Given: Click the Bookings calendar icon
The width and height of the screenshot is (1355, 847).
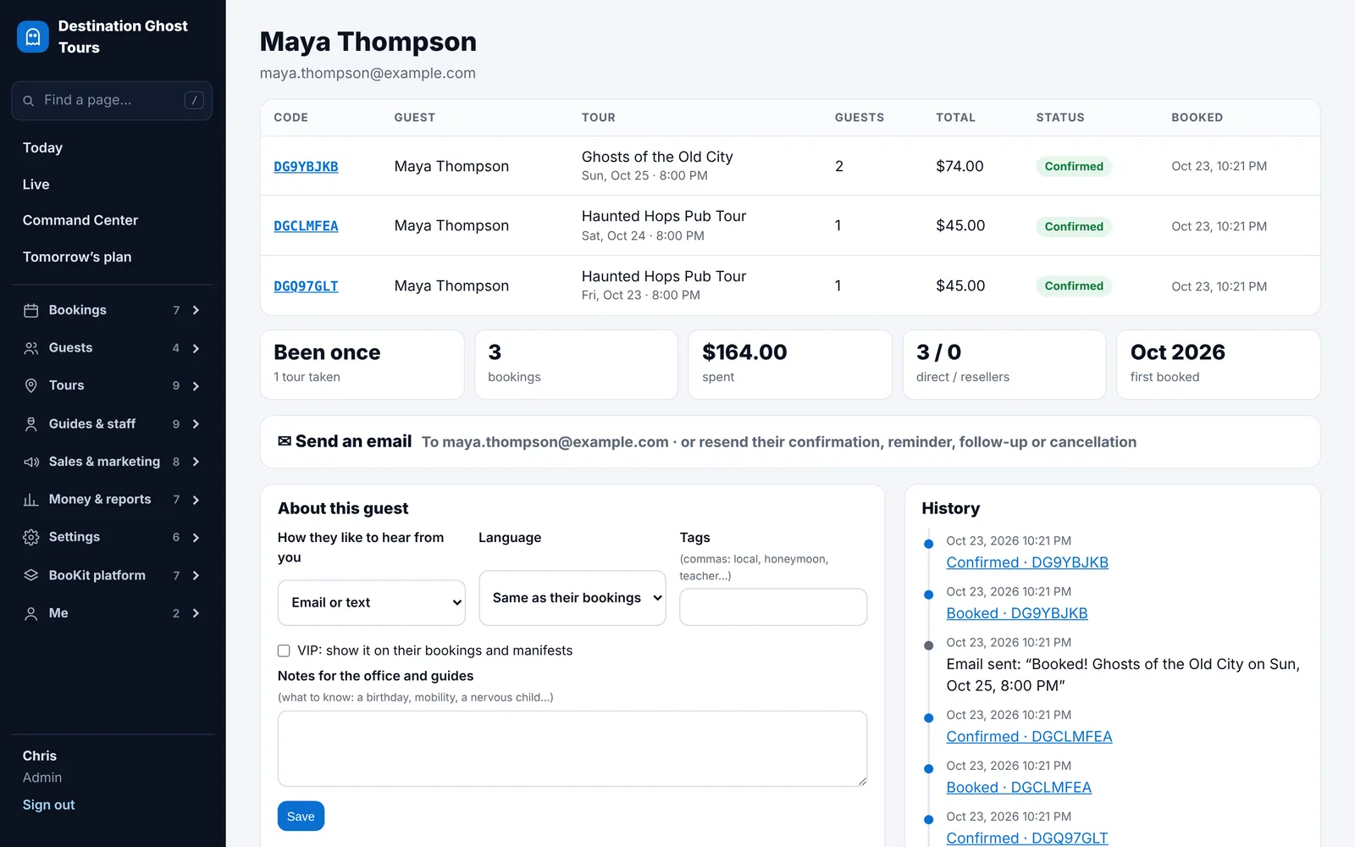Looking at the screenshot, I should point(31,310).
